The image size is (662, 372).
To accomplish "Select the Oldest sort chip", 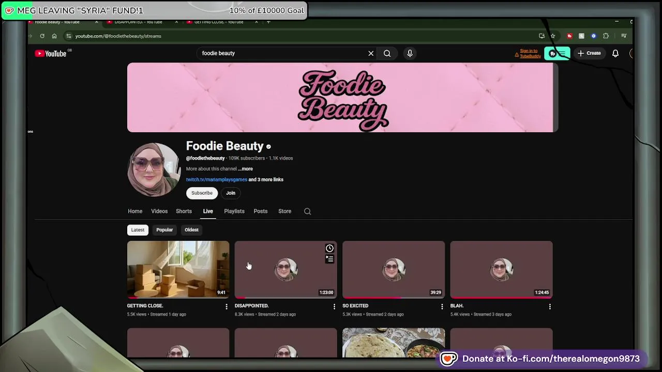I will pos(191,230).
